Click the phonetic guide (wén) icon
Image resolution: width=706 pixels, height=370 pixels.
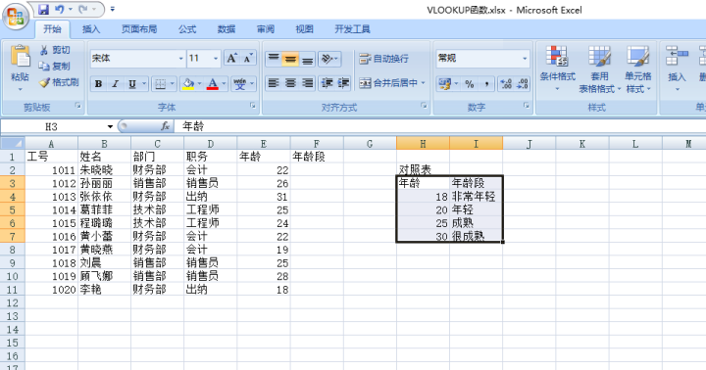coord(240,84)
